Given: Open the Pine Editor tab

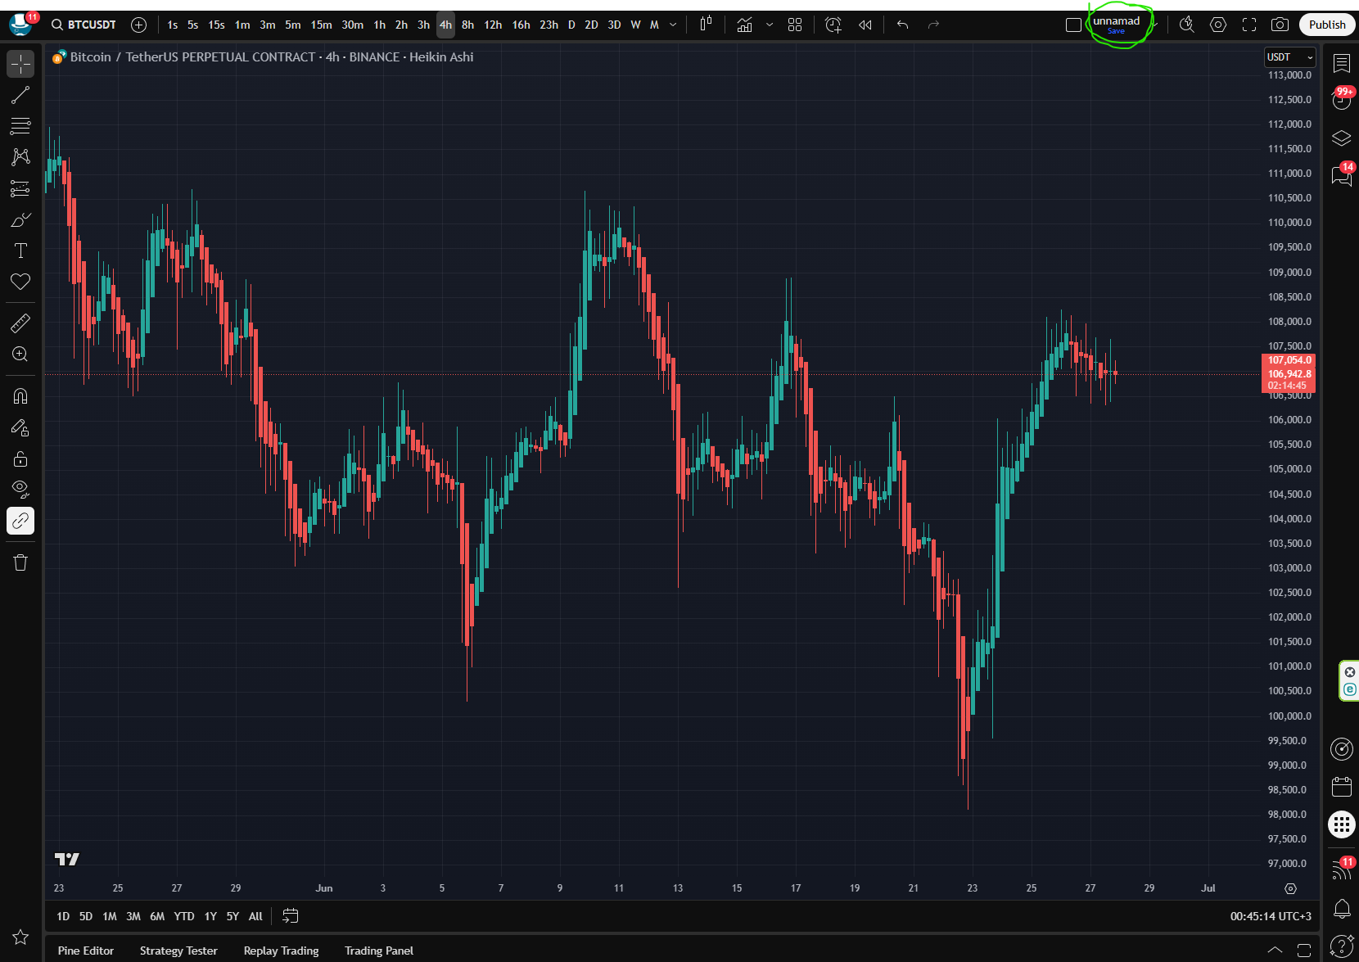Looking at the screenshot, I should [86, 951].
